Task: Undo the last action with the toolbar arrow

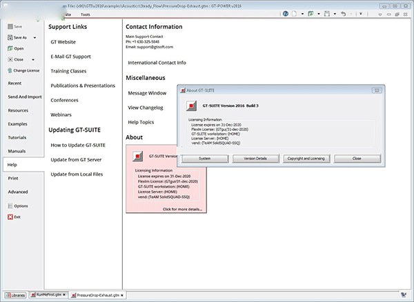Action: pyautogui.click(x=343, y=14)
